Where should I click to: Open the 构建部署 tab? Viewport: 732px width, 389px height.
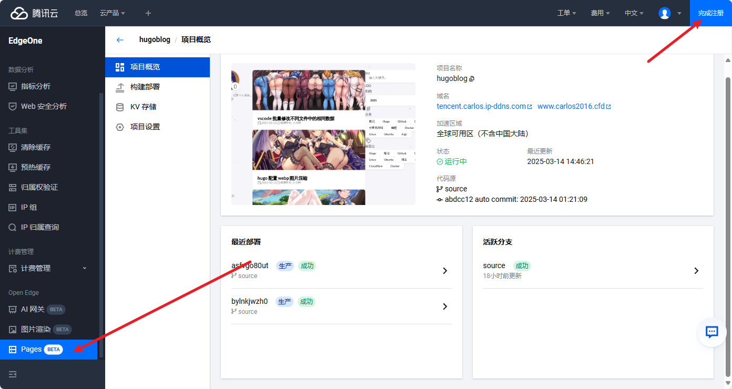157,87
